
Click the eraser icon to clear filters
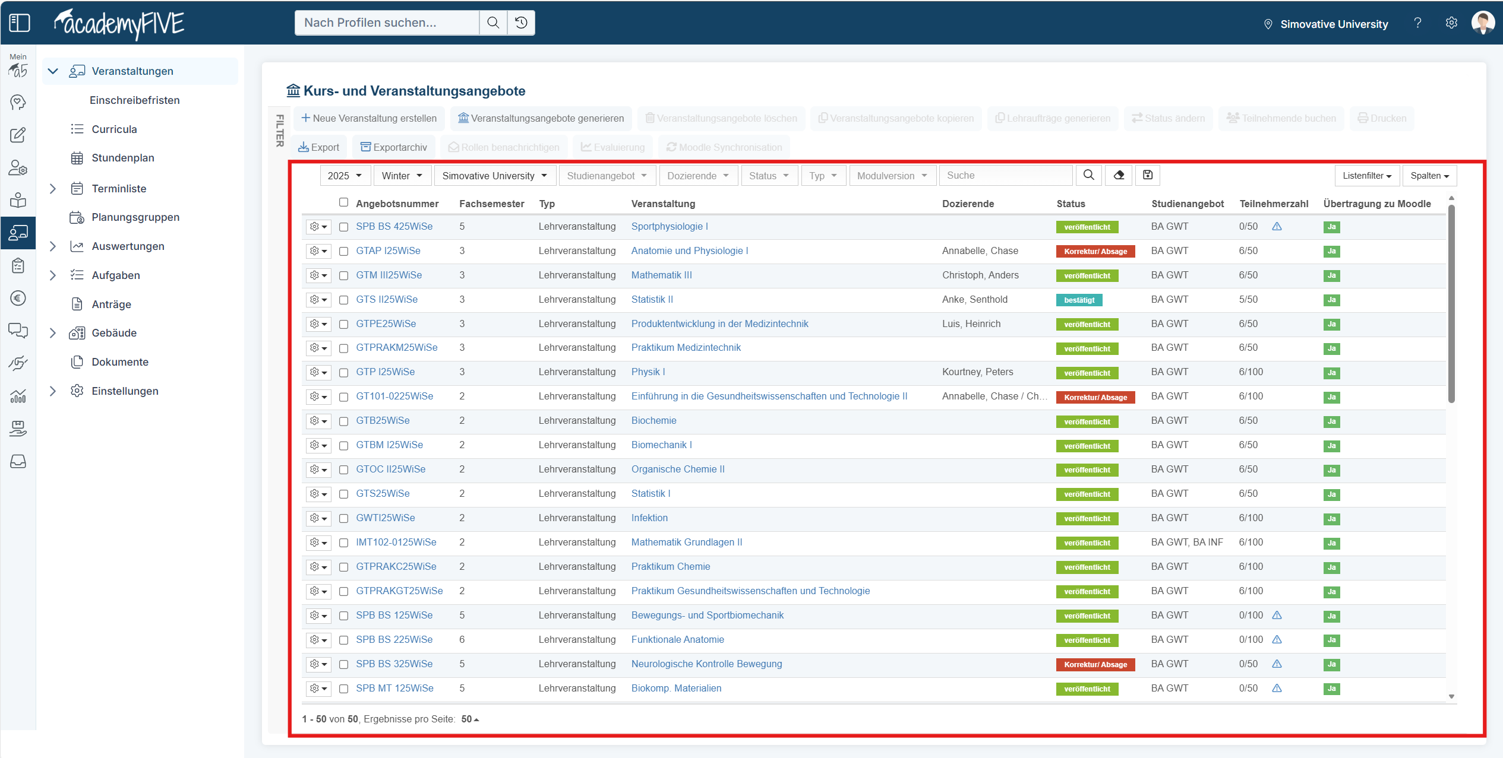(1119, 175)
